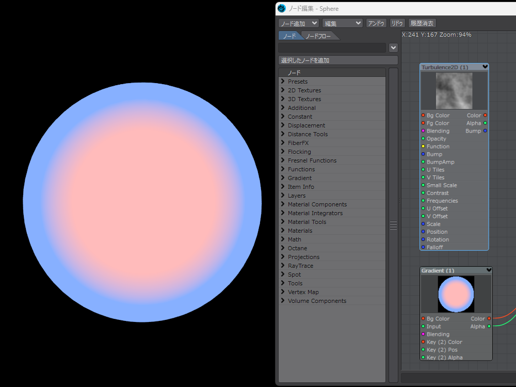Collapse the Turbulence2D node with its arrow

tap(485, 67)
